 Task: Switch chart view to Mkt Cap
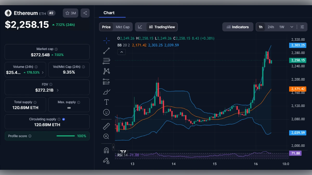pyautogui.click(x=122, y=27)
